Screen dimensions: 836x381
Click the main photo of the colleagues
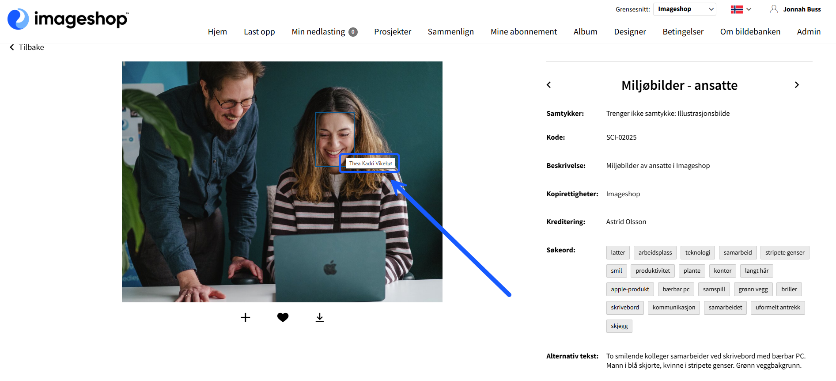282,182
